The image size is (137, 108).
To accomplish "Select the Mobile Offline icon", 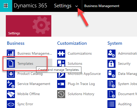I will tap(11, 94).
